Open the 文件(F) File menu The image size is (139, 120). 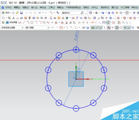point(8,8)
